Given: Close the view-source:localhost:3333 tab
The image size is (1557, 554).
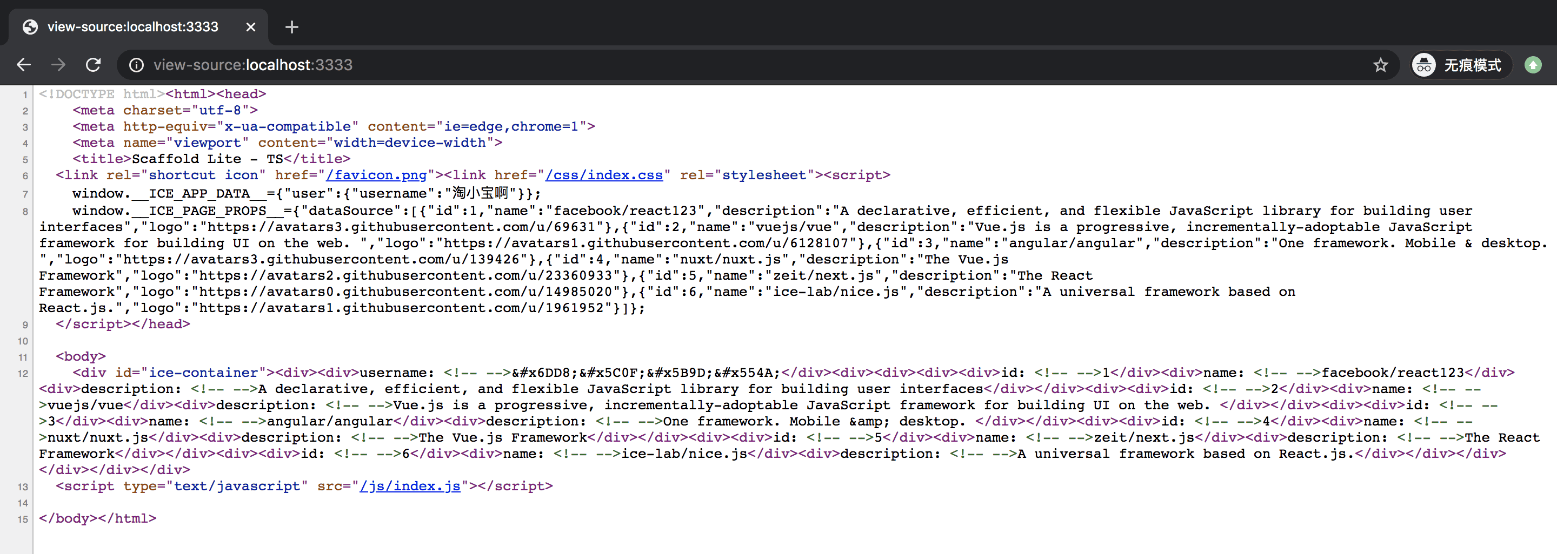Looking at the screenshot, I should 251,27.
